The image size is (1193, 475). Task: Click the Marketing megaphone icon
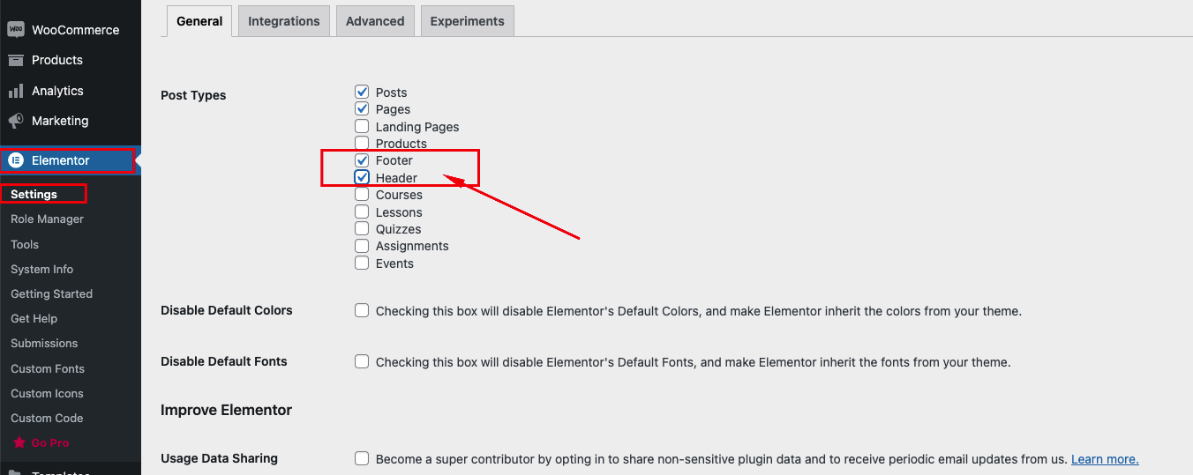pos(16,121)
